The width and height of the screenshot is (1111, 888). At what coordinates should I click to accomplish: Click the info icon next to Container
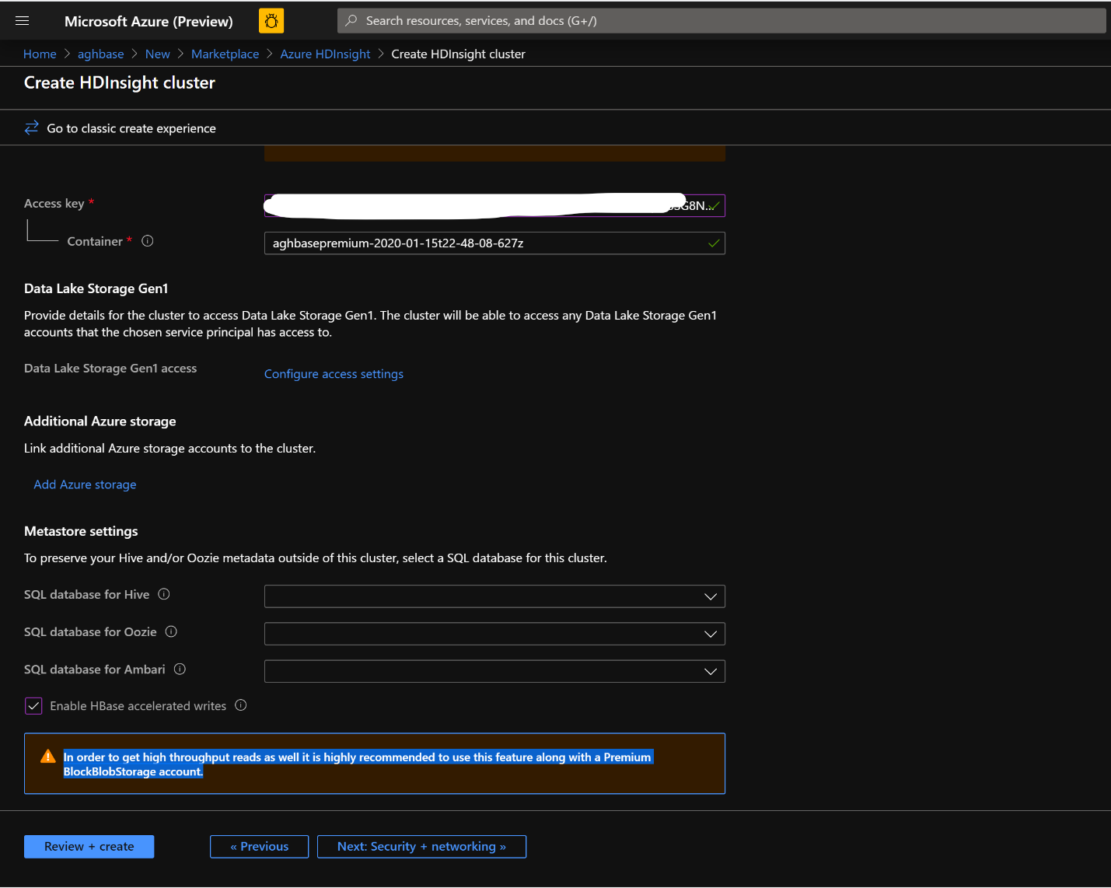pyautogui.click(x=147, y=241)
